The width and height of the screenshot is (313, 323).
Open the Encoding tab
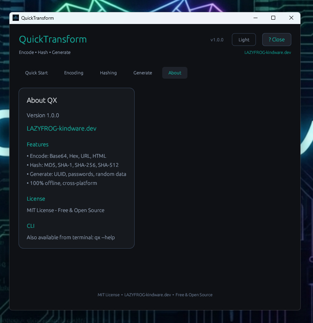coord(74,73)
